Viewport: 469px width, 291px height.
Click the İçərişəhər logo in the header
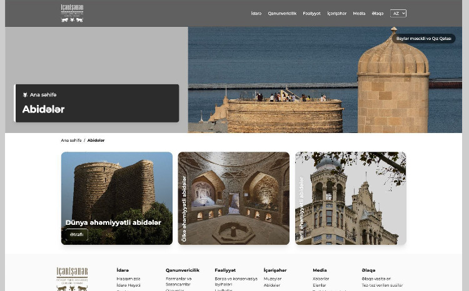pos(72,13)
